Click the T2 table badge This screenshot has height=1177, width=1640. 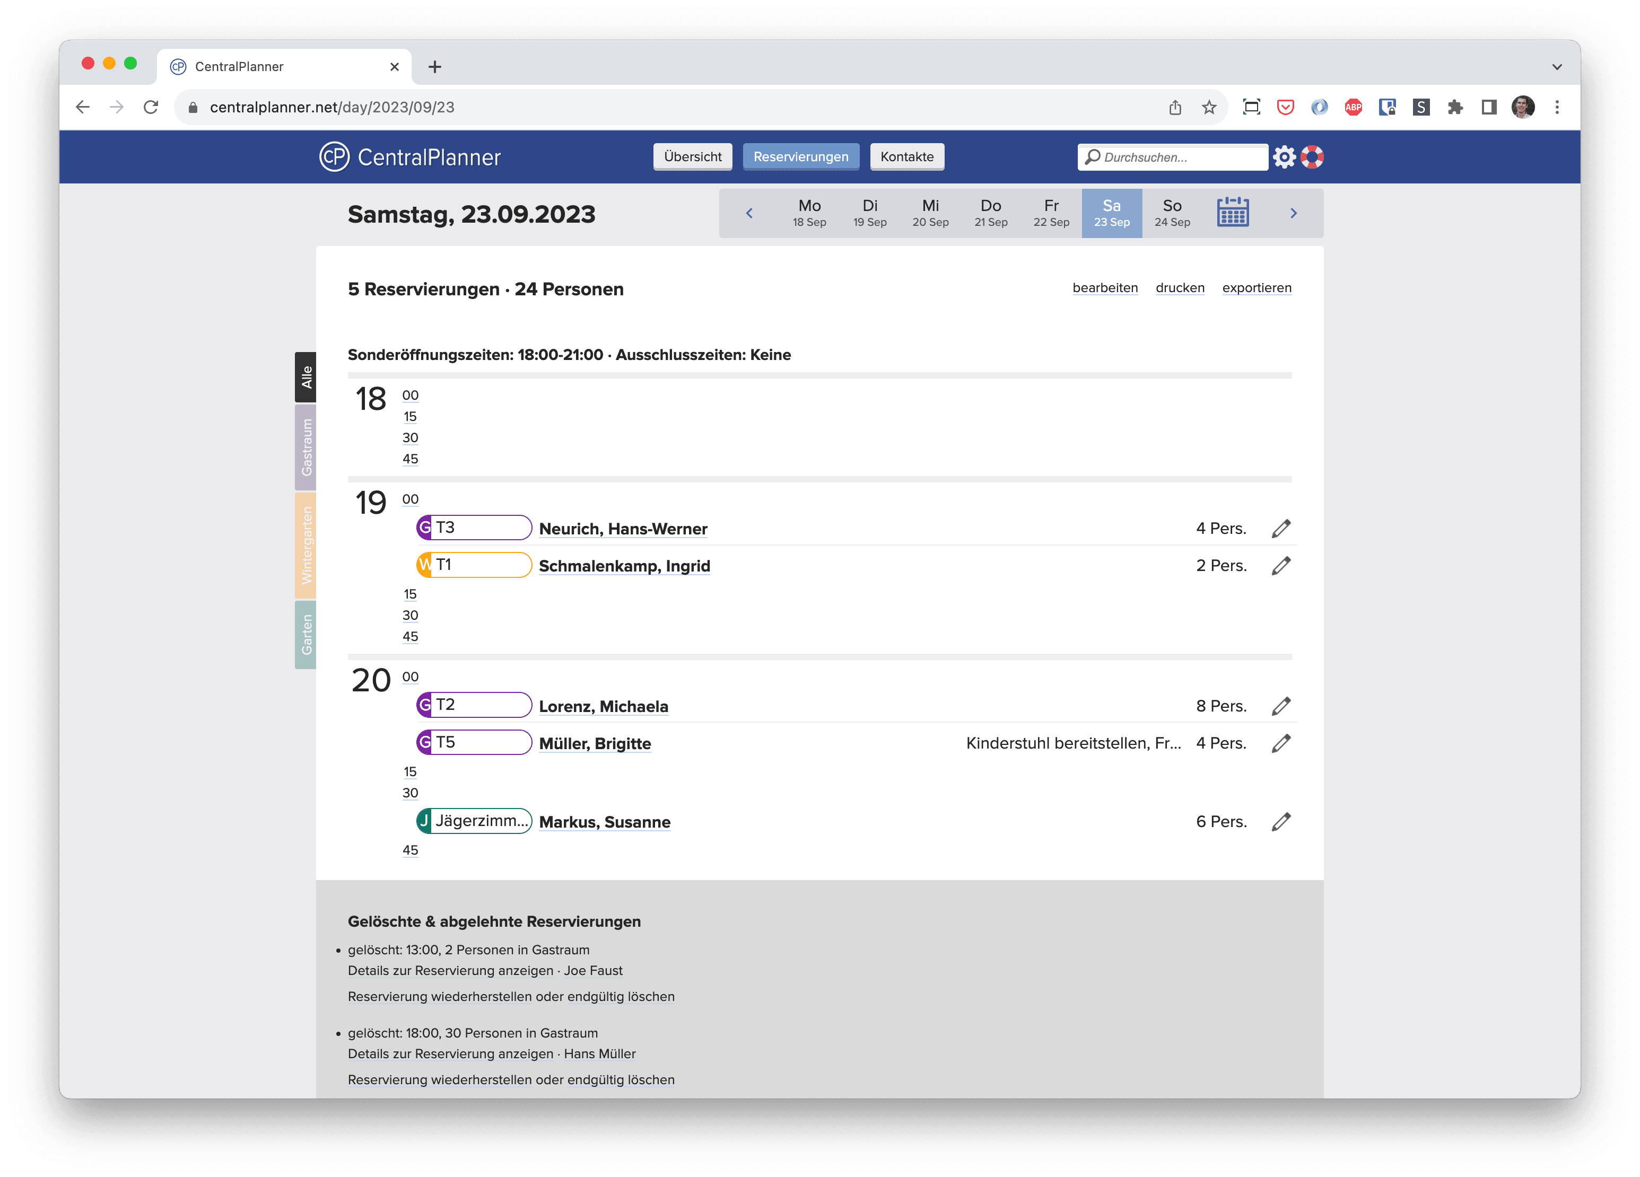pyautogui.click(x=474, y=705)
